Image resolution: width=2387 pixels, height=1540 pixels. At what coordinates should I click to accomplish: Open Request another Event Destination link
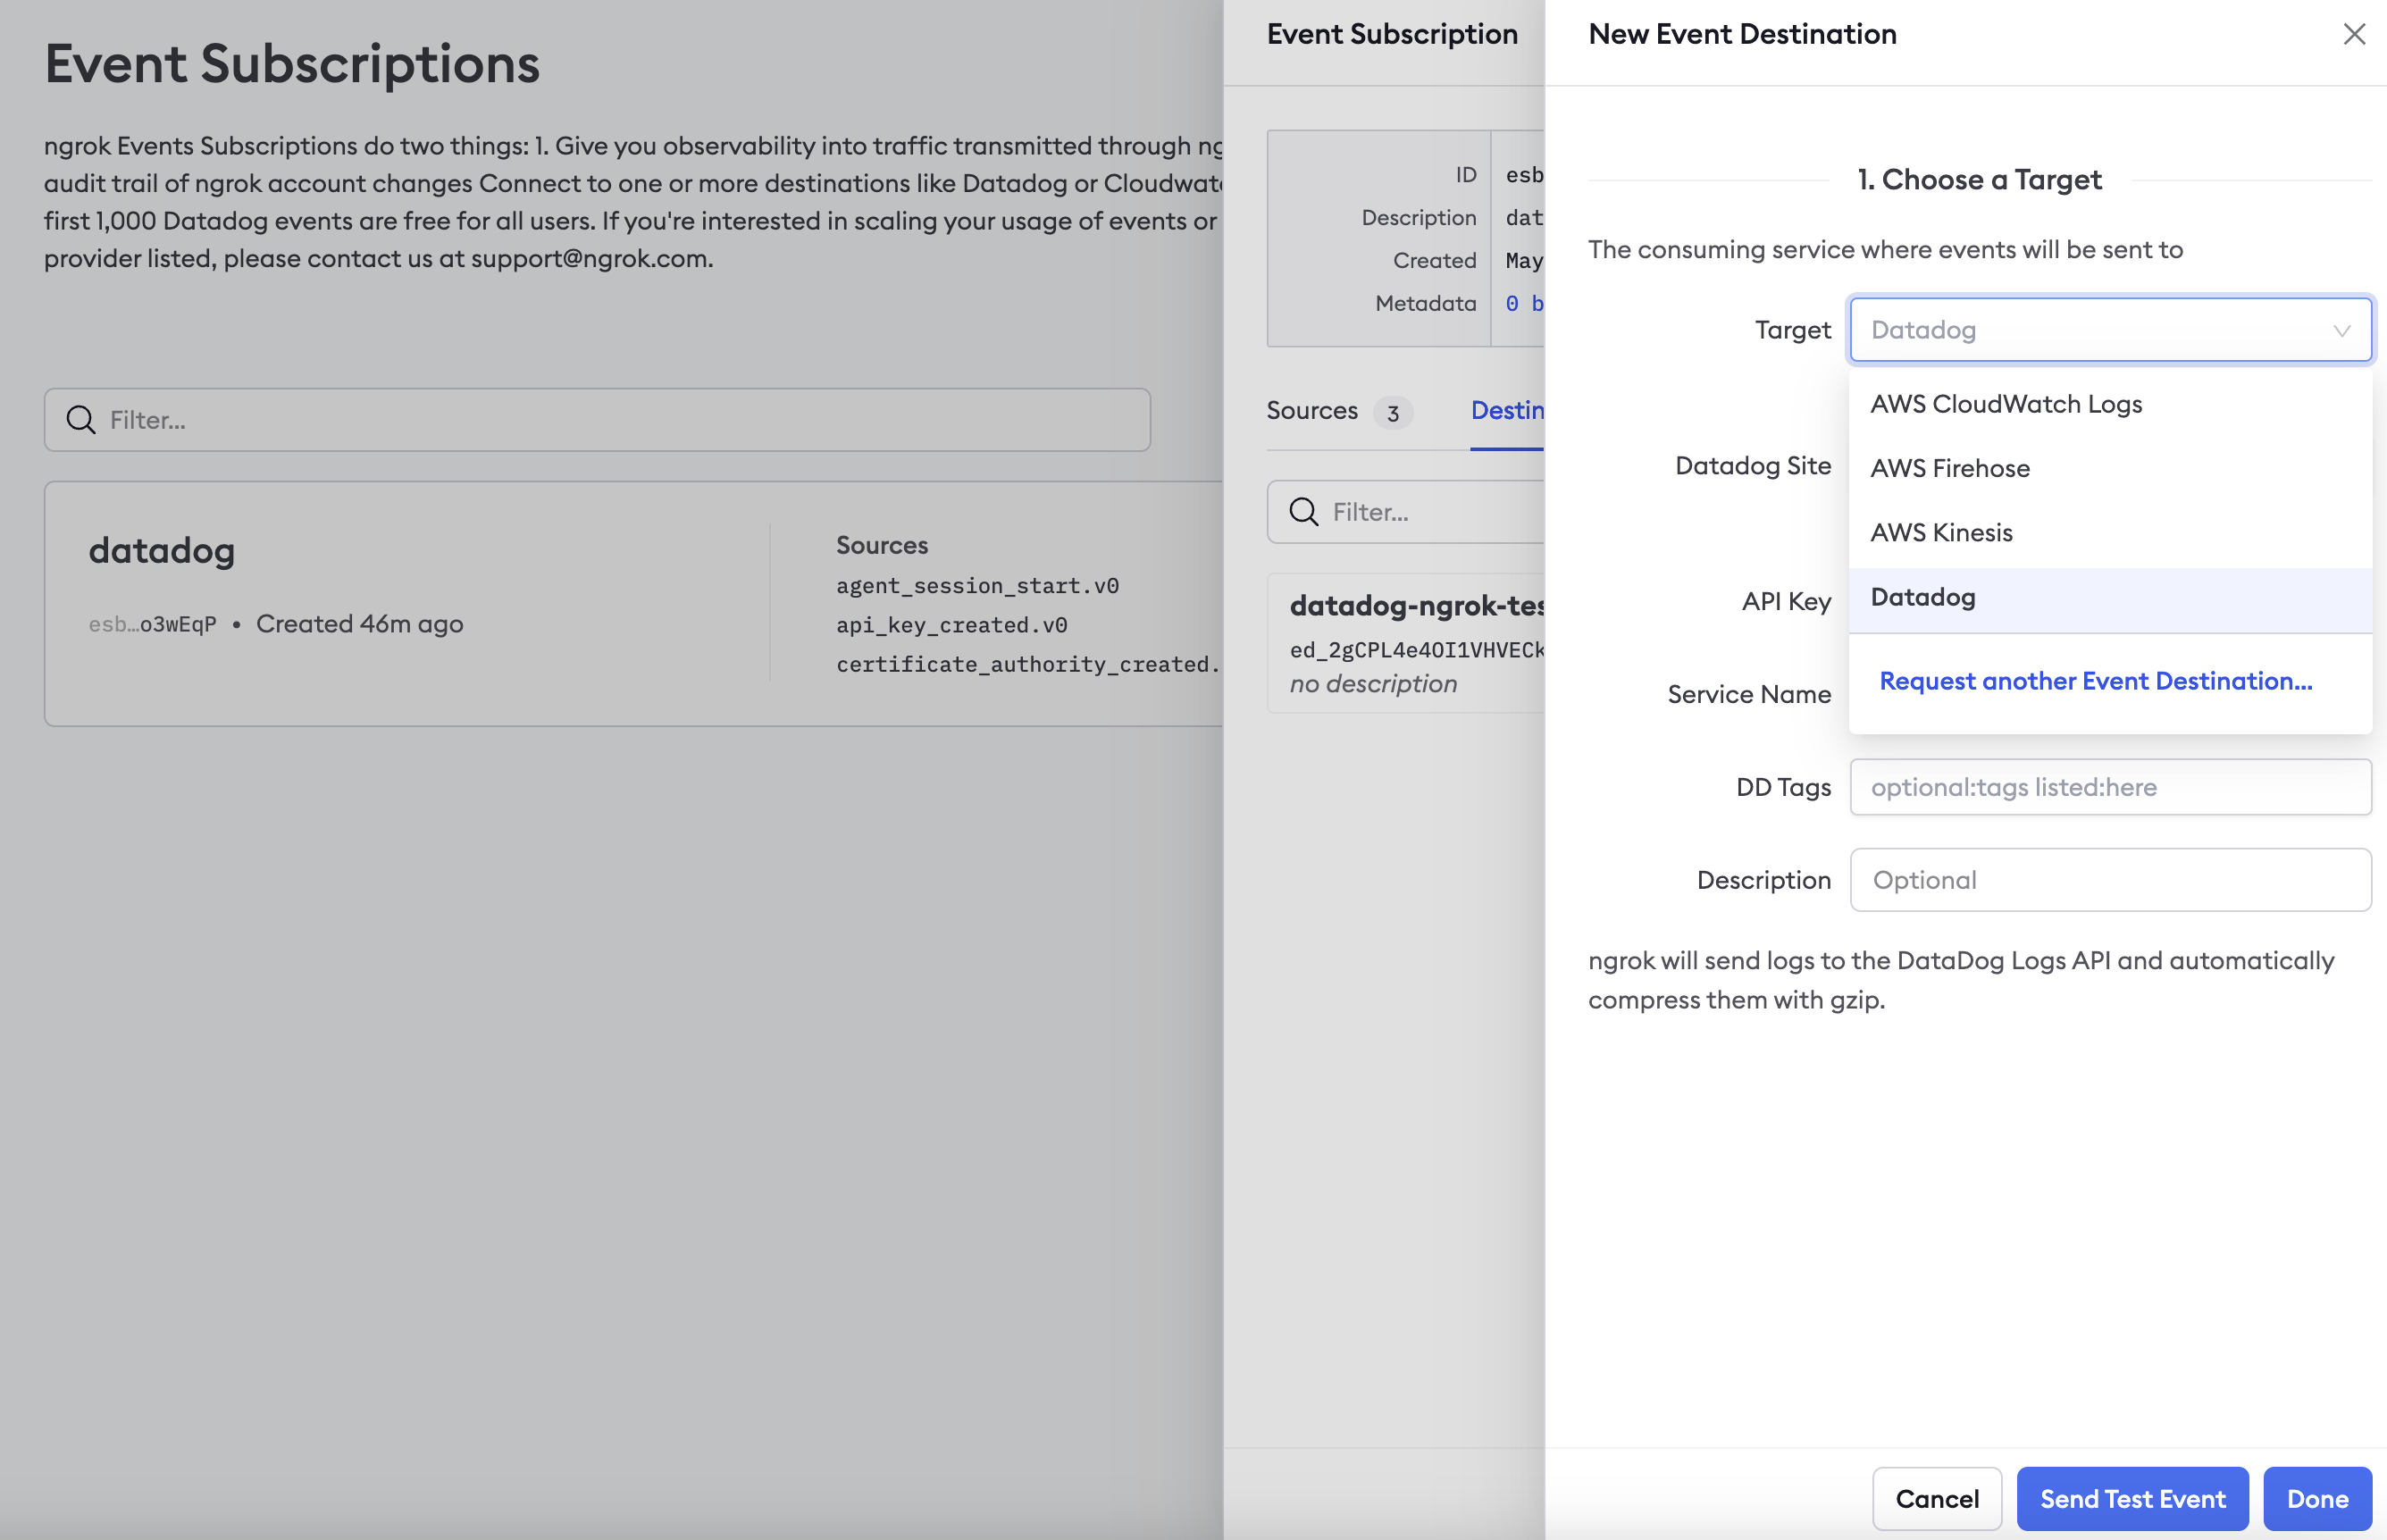(2095, 681)
